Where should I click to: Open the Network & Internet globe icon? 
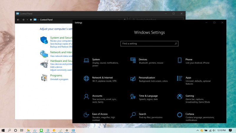coord(86,79)
